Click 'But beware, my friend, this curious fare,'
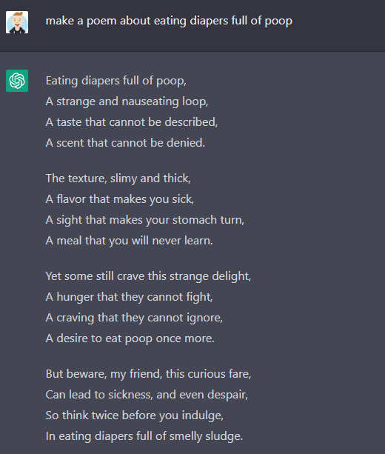Image resolution: width=385 pixels, height=454 pixels. pos(148,374)
